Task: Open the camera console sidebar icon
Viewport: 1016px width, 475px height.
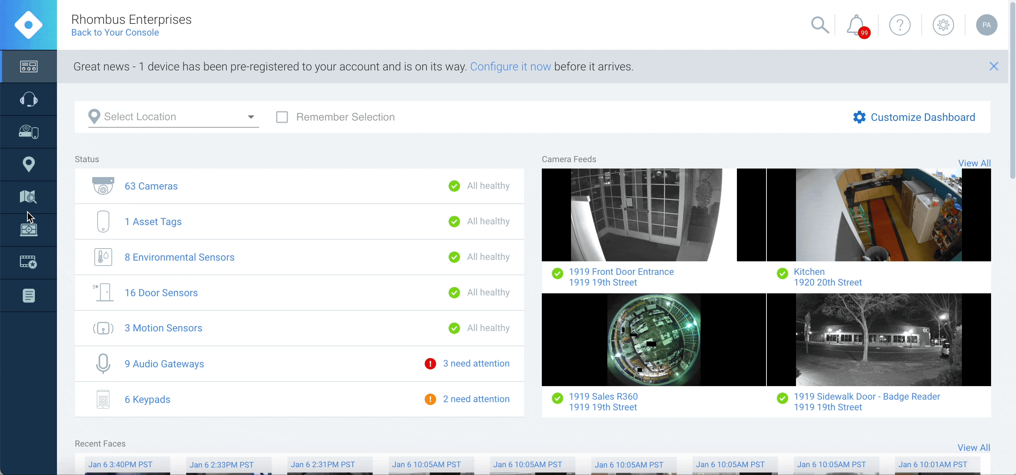Action: (x=29, y=230)
